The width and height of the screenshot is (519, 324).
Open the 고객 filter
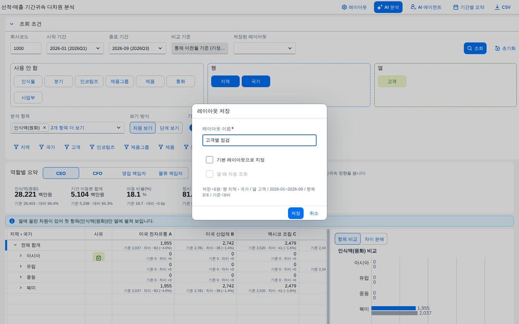click(72, 147)
